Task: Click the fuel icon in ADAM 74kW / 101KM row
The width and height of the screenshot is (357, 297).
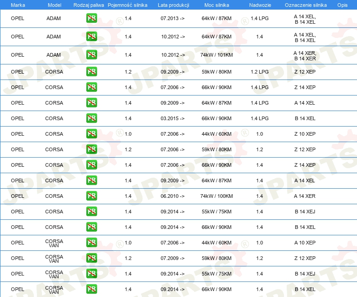Action: (x=91, y=55)
